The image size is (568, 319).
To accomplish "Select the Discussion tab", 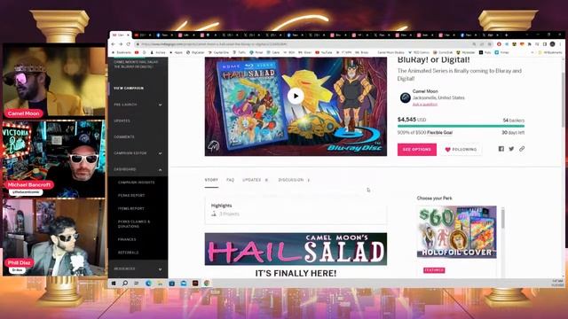I will pyautogui.click(x=294, y=180).
